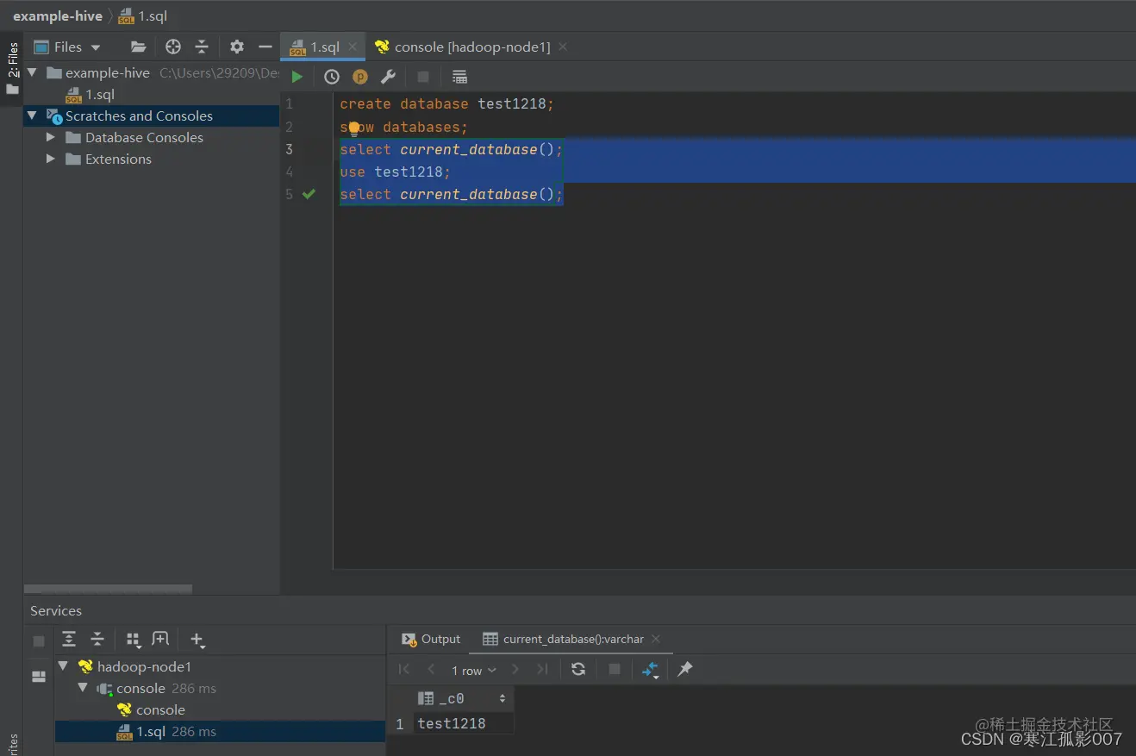
Task: Click row number 1 in result grid
Action: click(x=399, y=724)
